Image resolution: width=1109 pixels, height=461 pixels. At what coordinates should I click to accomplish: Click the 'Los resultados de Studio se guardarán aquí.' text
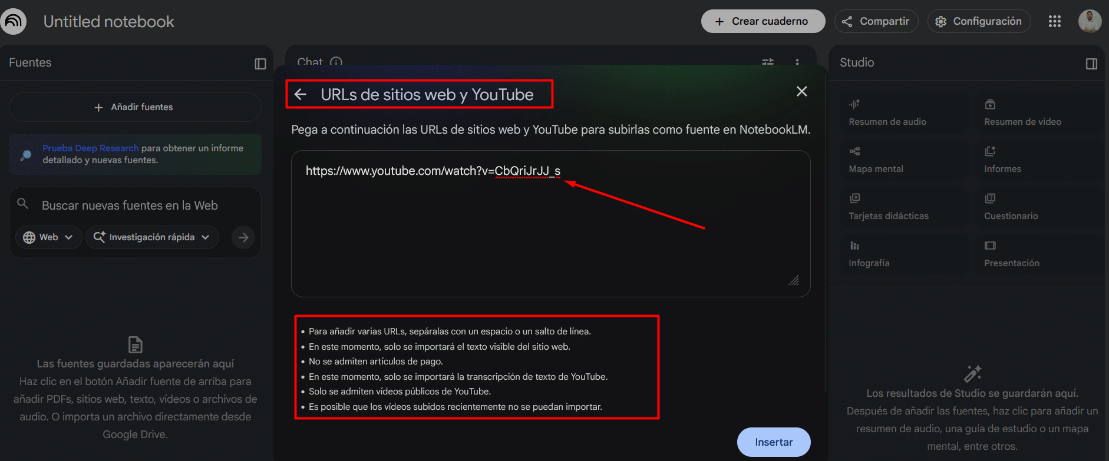[x=972, y=393]
